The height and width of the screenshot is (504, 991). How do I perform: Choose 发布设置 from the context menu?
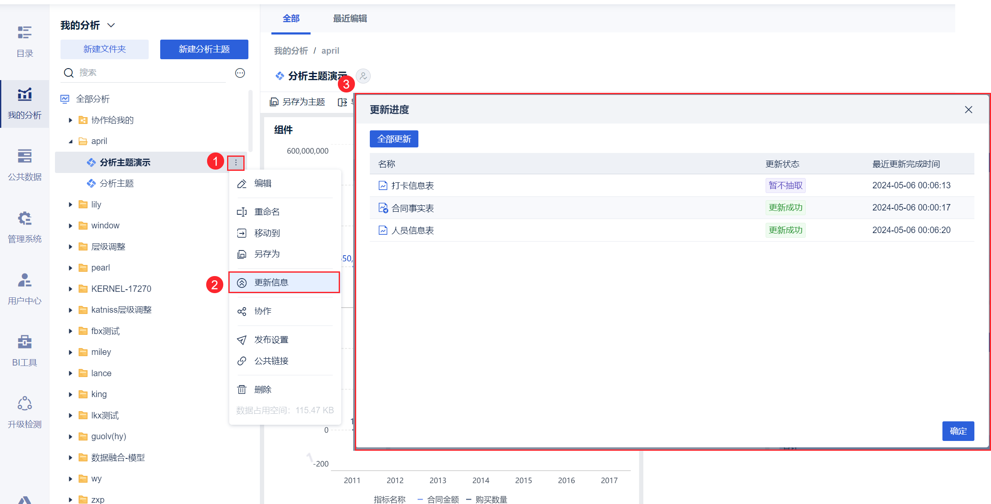(x=271, y=340)
